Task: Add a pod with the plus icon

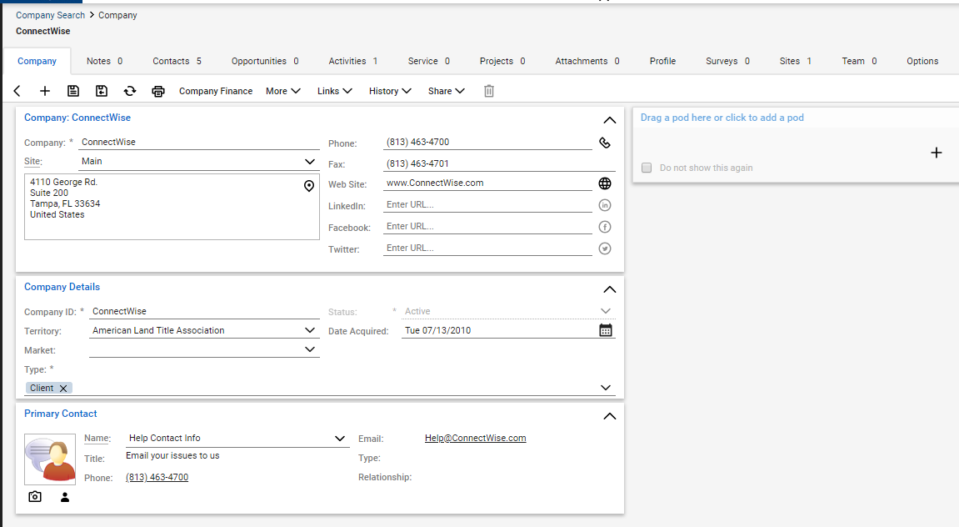Action: [x=936, y=153]
